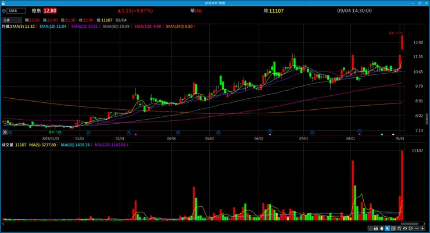Click the circled plus beside the 1616 field

(4, 11)
